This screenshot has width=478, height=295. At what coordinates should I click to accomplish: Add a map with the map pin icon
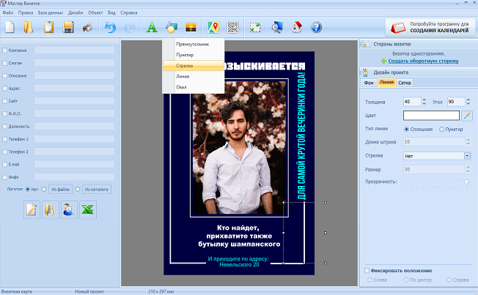(x=213, y=27)
